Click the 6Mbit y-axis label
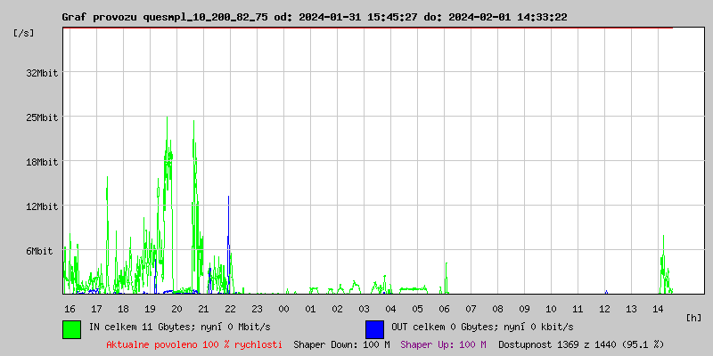Viewport: 713px width, 356px height. pos(45,251)
